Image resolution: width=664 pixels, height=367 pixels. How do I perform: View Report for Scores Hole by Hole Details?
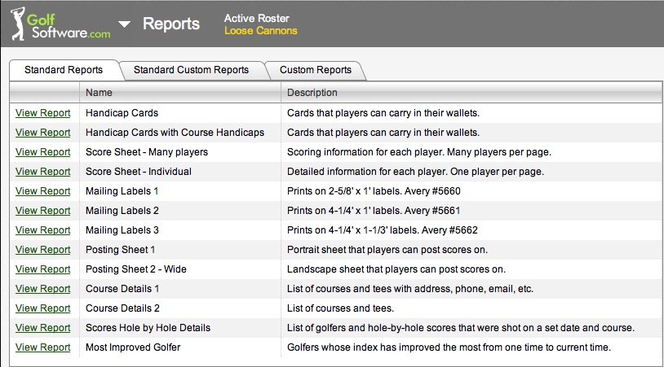42,328
